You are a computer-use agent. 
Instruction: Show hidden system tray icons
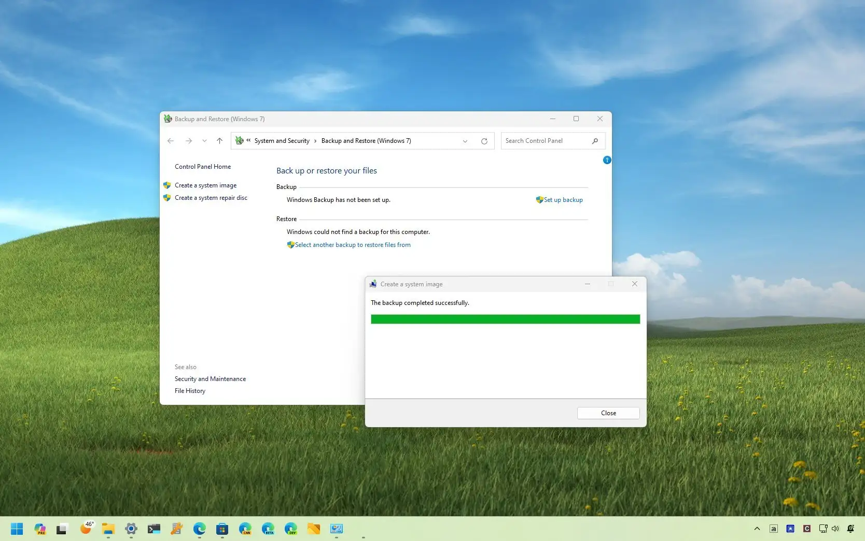point(757,529)
